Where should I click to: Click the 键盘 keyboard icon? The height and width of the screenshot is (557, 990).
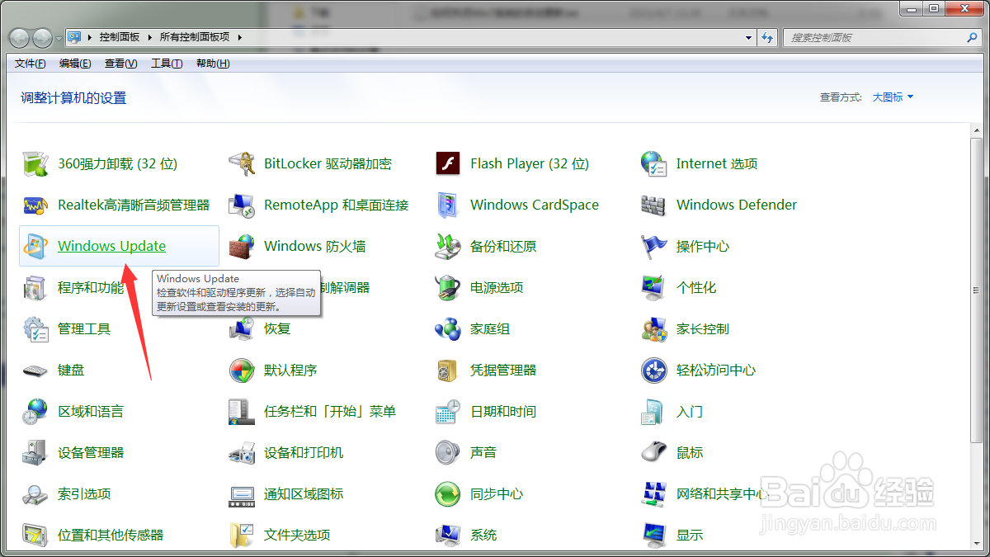coord(35,370)
